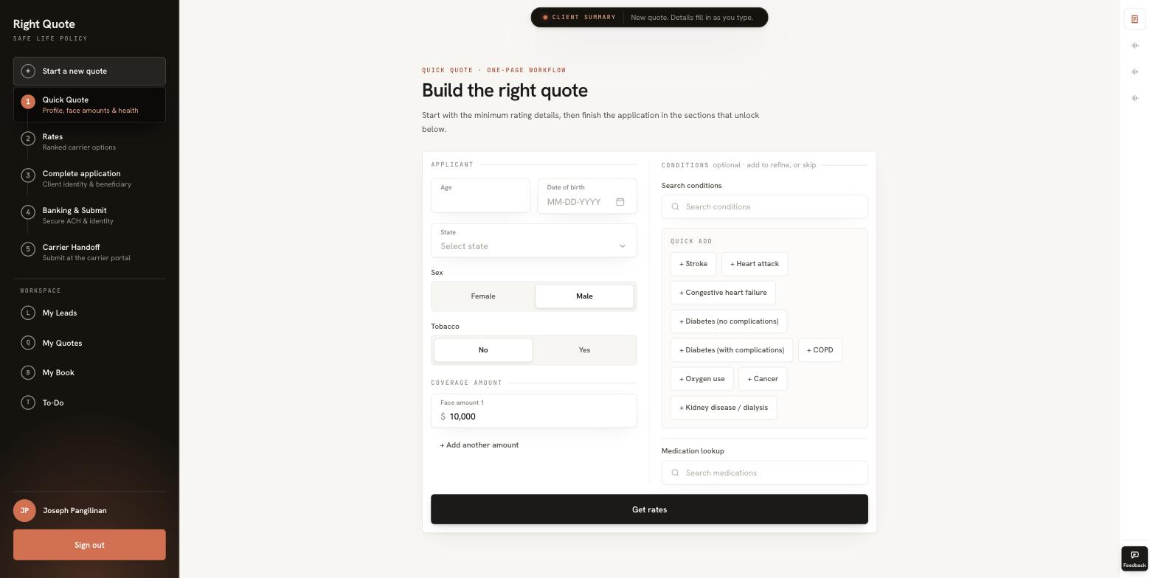This screenshot has width=1150, height=578.
Task: Set Tobacco to Yes
Action: pyautogui.click(x=584, y=350)
